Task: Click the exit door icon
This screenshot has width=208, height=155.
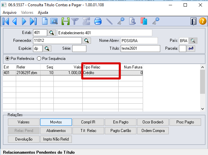Action: pyautogui.click(x=193, y=21)
